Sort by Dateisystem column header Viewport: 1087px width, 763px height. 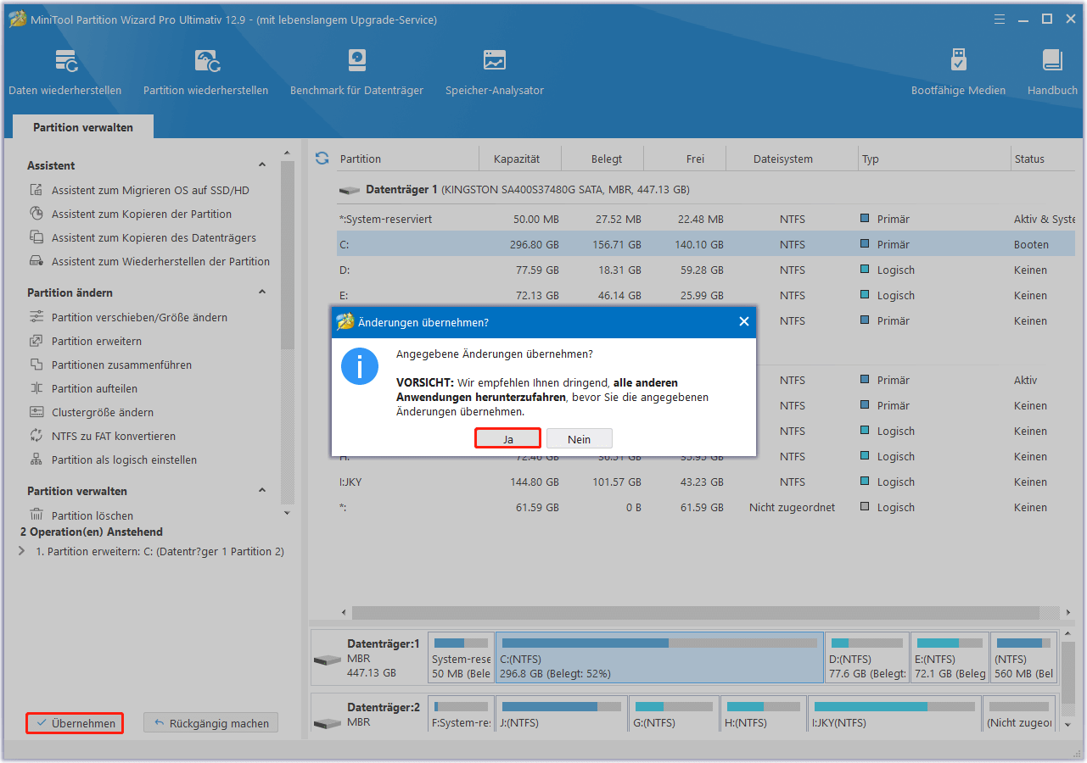coord(783,159)
